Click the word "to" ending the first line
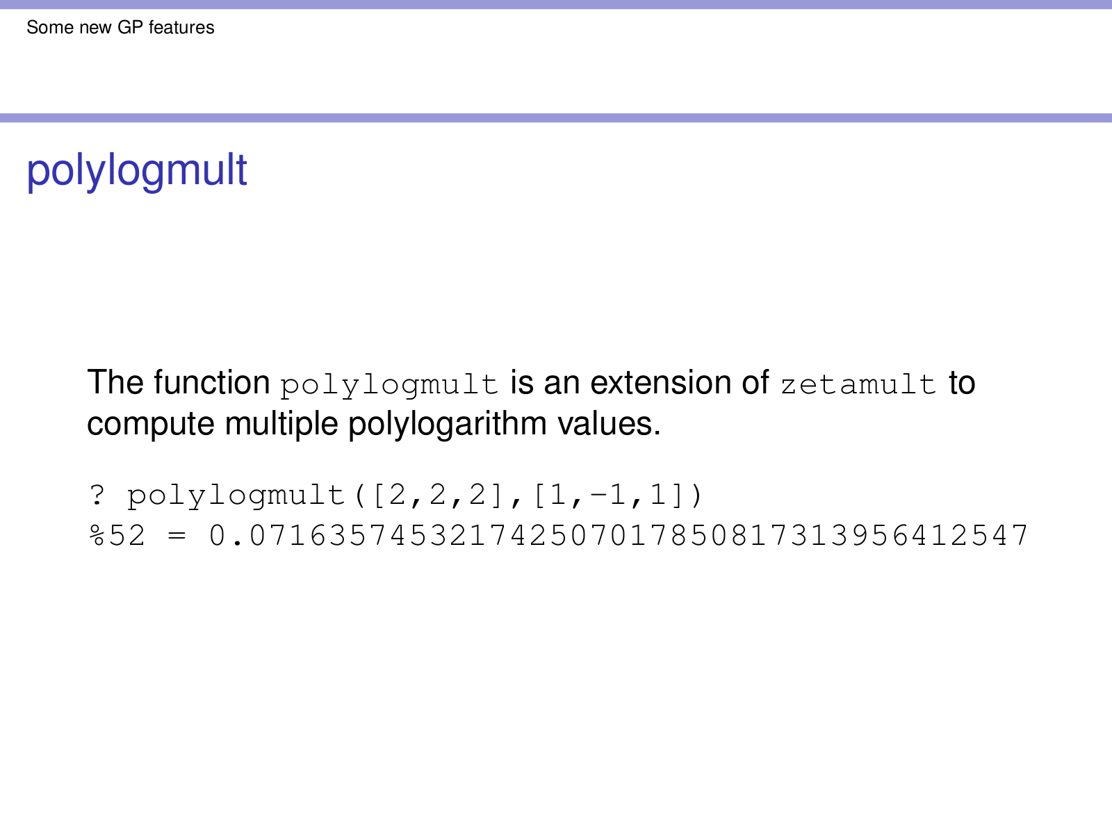Viewport: 1112px width, 834px height. pos(962,384)
